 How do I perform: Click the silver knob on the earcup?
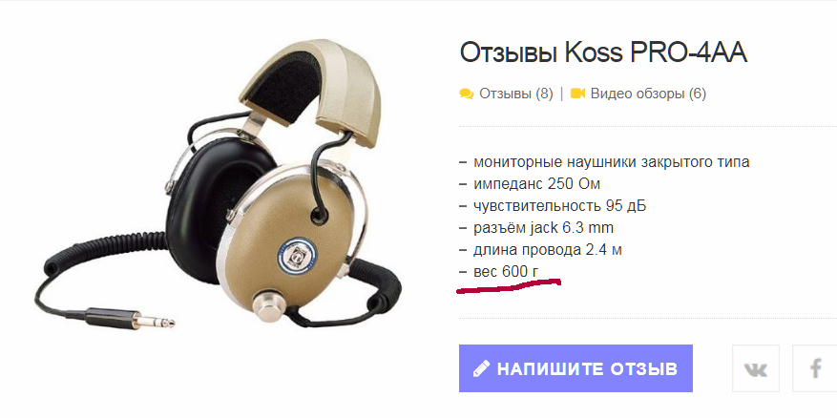(x=270, y=306)
